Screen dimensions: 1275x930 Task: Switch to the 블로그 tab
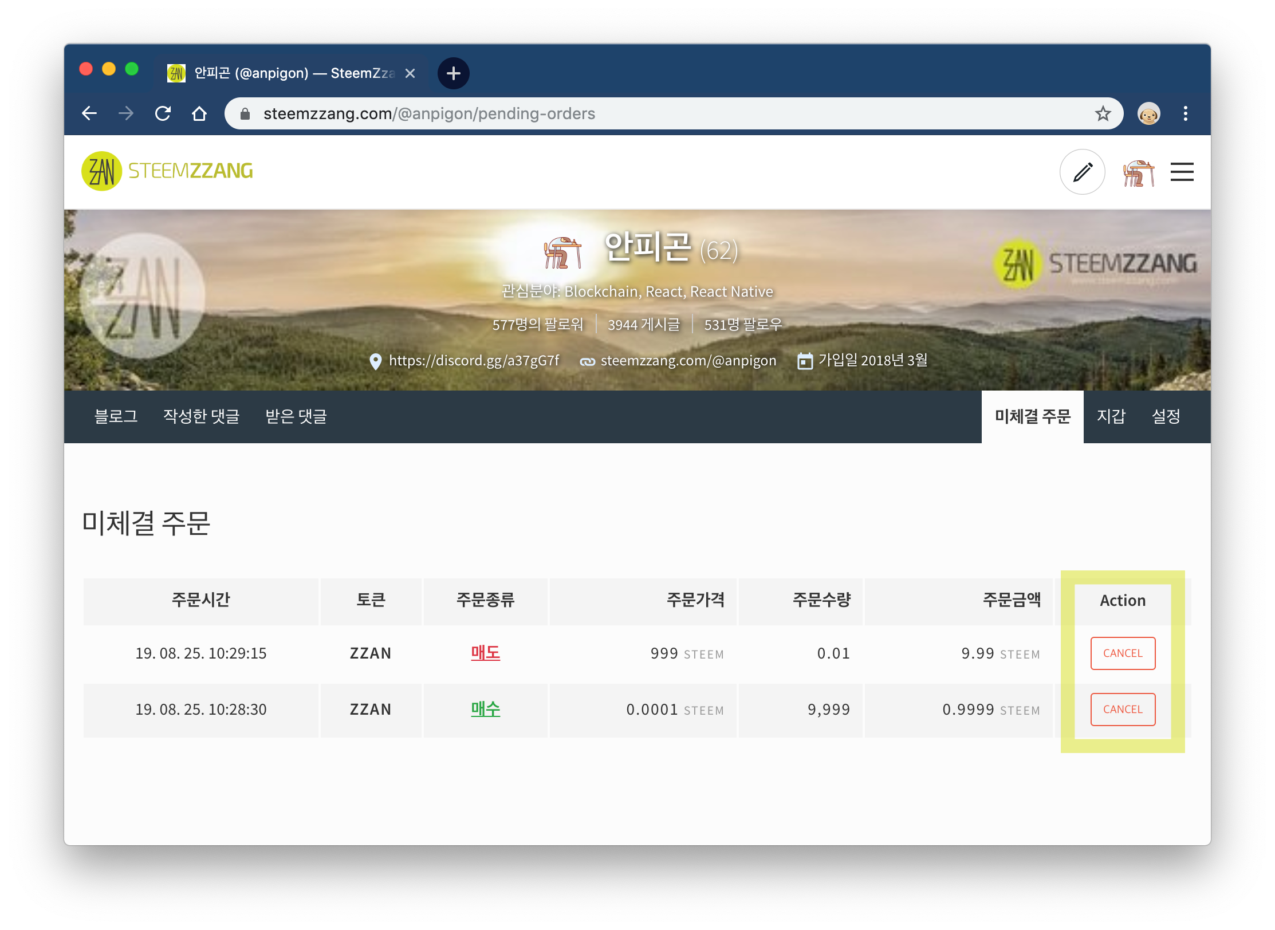pyautogui.click(x=116, y=416)
